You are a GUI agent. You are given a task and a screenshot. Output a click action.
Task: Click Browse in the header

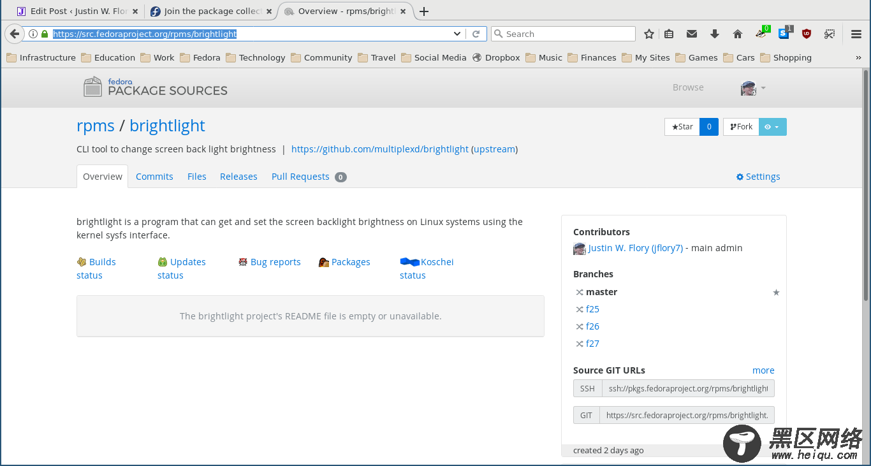tap(688, 87)
